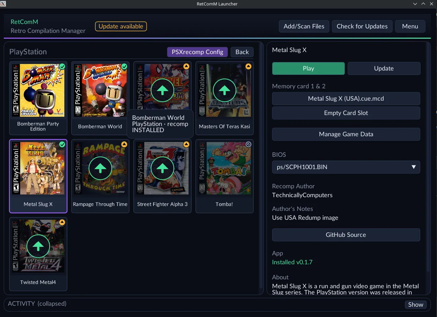Click Use USA Redump image note
The width and height of the screenshot is (437, 317).
(x=305, y=218)
